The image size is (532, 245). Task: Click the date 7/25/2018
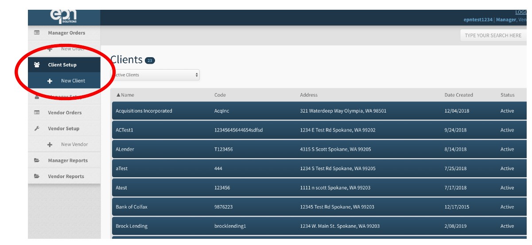[455, 168]
